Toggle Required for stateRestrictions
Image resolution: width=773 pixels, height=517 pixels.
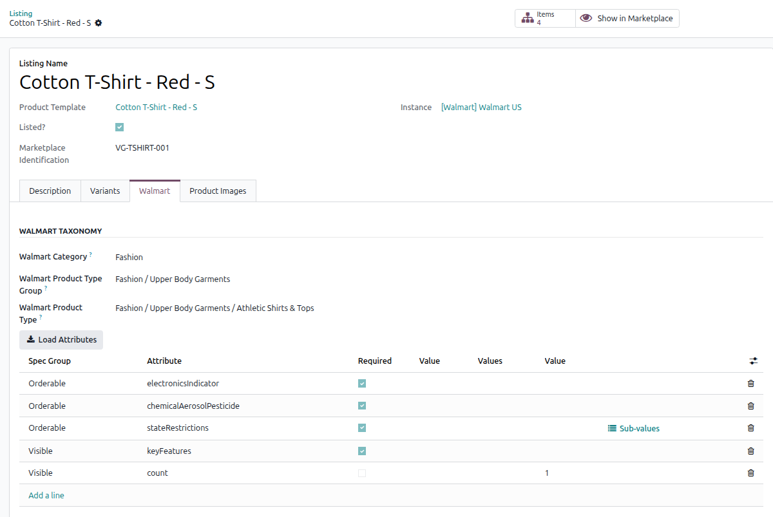click(x=362, y=428)
